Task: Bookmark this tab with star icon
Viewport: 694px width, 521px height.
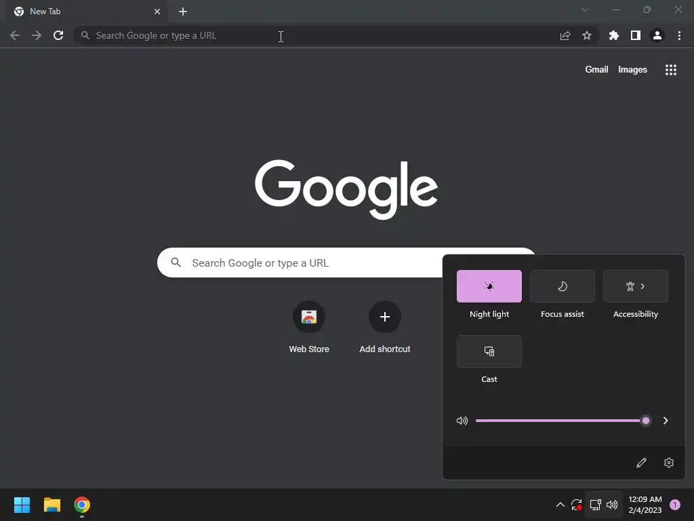Action: [587, 35]
